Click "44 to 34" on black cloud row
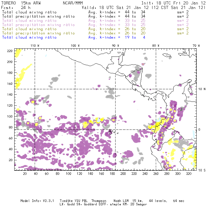The image size is (207, 207). pyautogui.click(x=135, y=12)
